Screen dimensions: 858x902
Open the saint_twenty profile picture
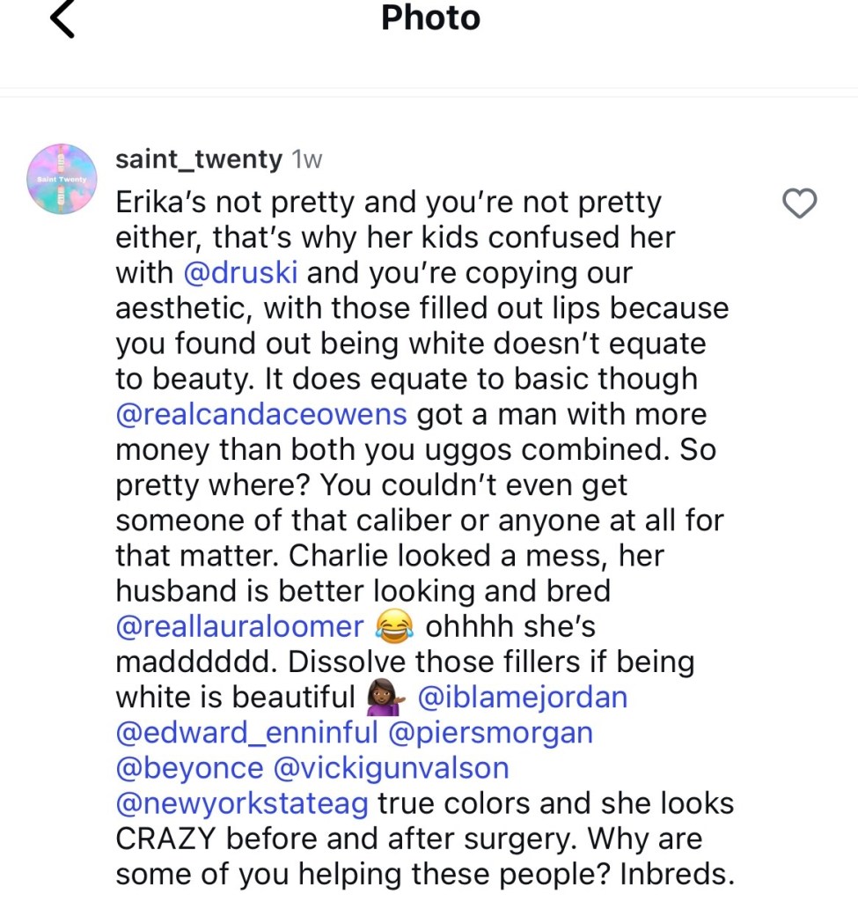[62, 179]
